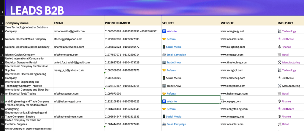Viewport: 304px width, 131px height.
Task: Select email atecoegypt@yahoo.com cell
Action: [78, 37]
